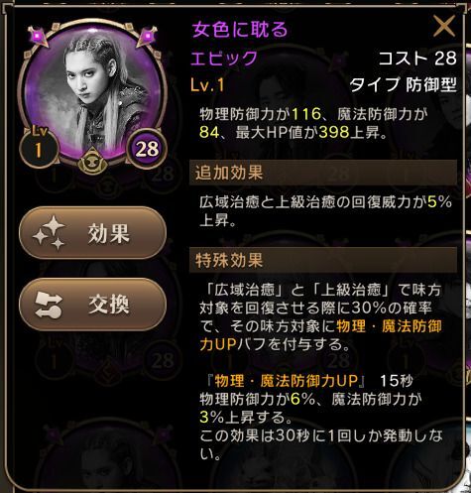Click the purple gem ornament at portrait's top-right

tap(146, 36)
